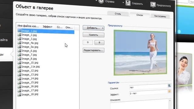Move item up with the up arrow button
The image size is (194, 109).
88,42
